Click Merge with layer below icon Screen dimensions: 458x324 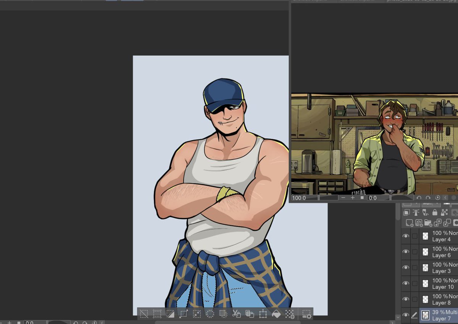tap(447, 223)
